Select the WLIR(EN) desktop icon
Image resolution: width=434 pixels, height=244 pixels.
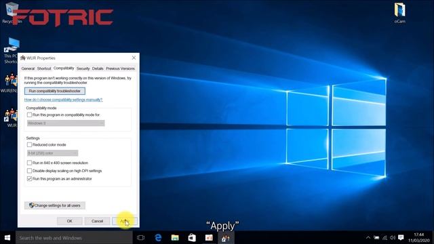pos(9,83)
